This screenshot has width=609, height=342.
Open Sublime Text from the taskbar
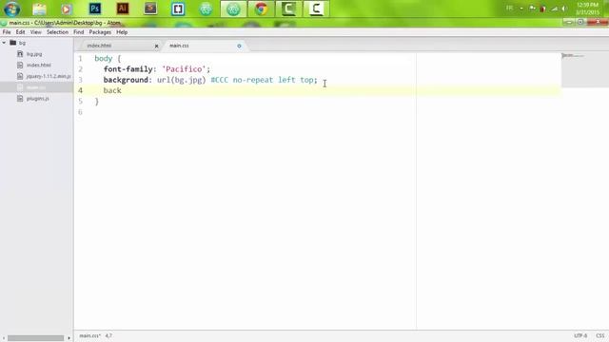(x=150, y=9)
